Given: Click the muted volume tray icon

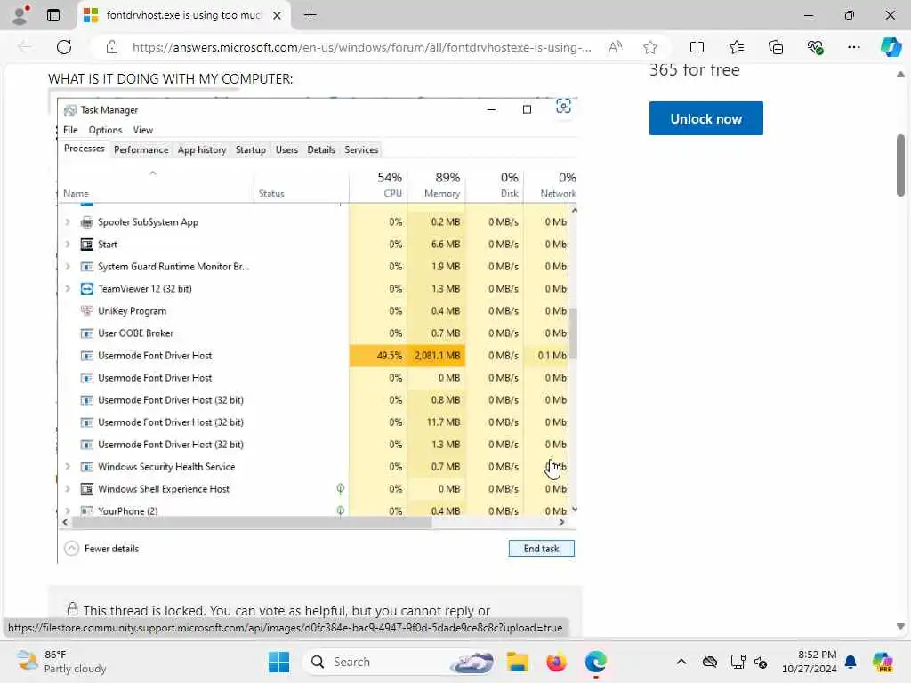Looking at the screenshot, I should pyautogui.click(x=761, y=662).
